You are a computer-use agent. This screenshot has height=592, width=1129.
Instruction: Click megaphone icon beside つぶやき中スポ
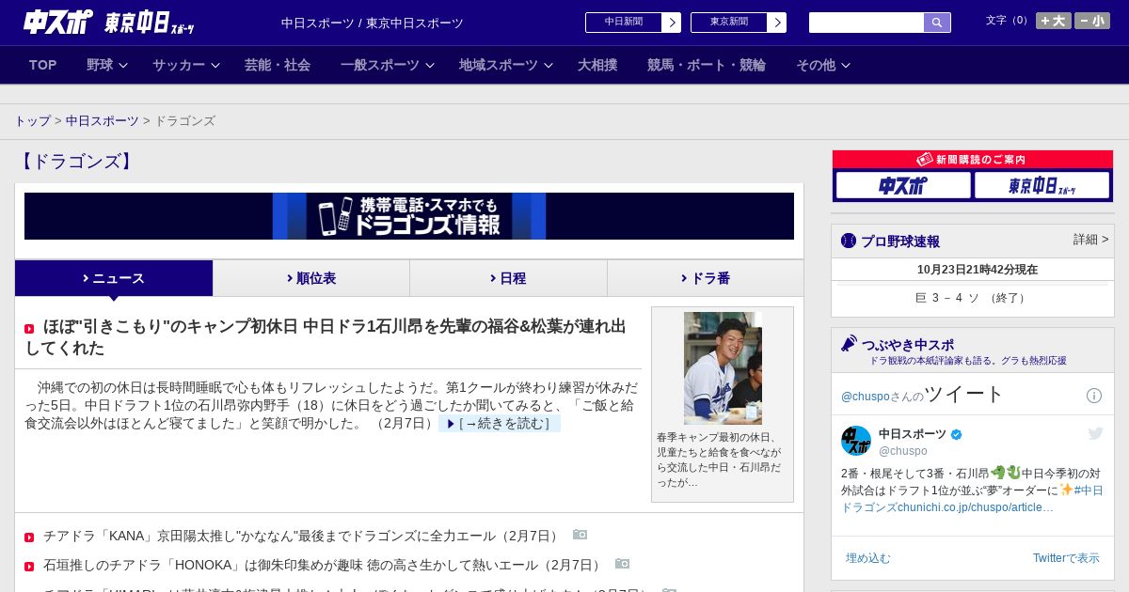click(850, 344)
